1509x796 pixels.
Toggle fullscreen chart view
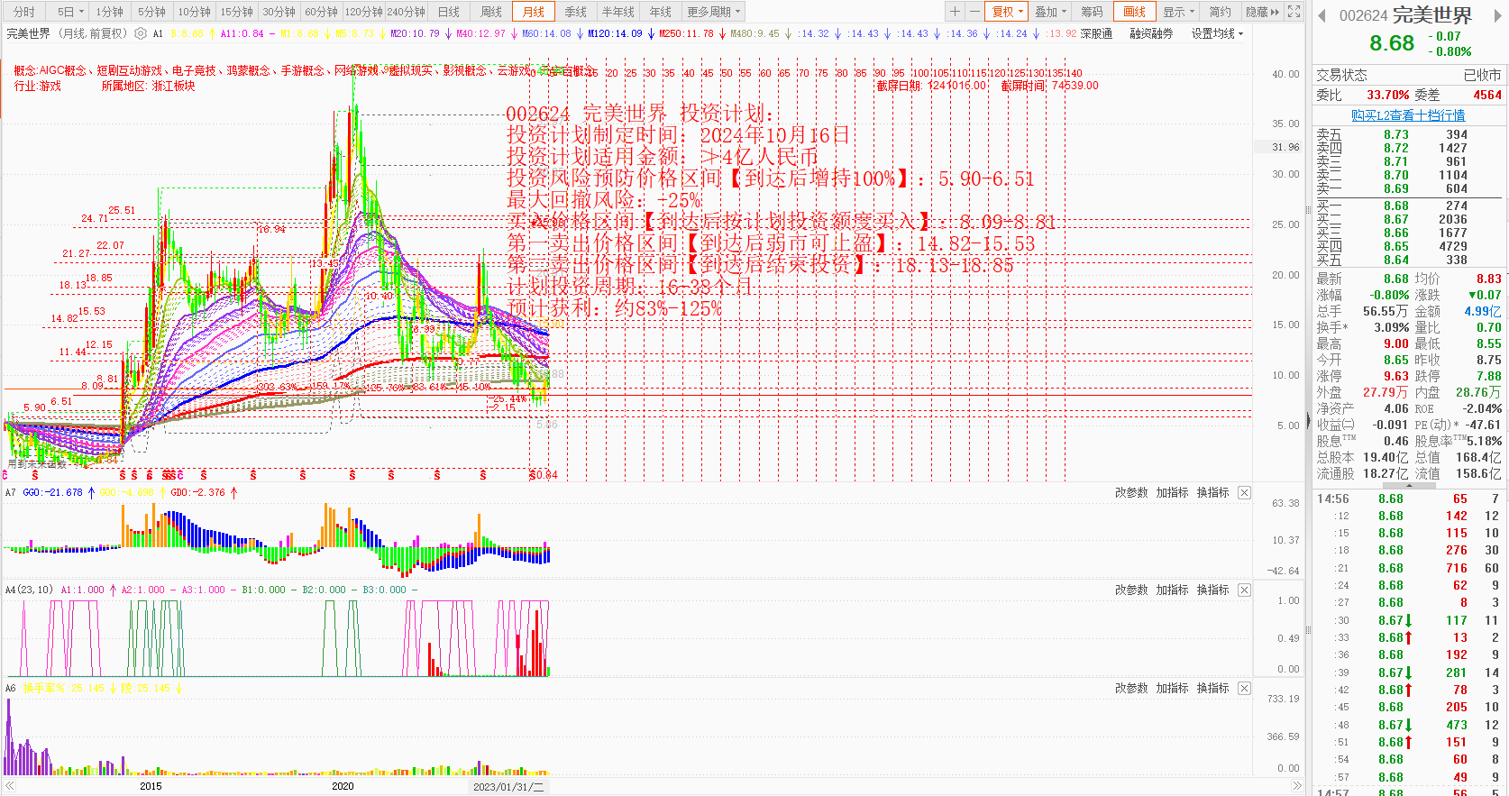[x=1294, y=12]
